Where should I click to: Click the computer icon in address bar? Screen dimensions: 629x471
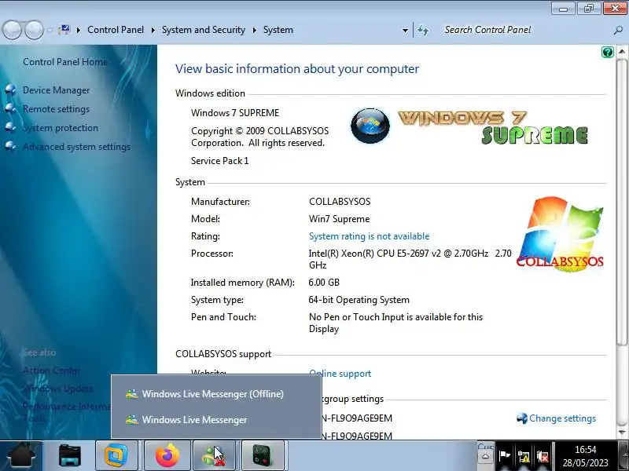[x=64, y=30]
